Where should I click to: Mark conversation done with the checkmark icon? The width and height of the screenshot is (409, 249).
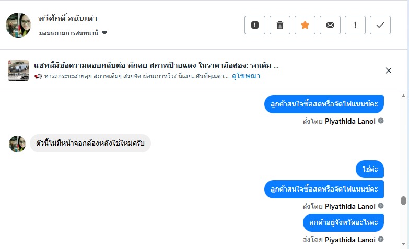click(380, 25)
